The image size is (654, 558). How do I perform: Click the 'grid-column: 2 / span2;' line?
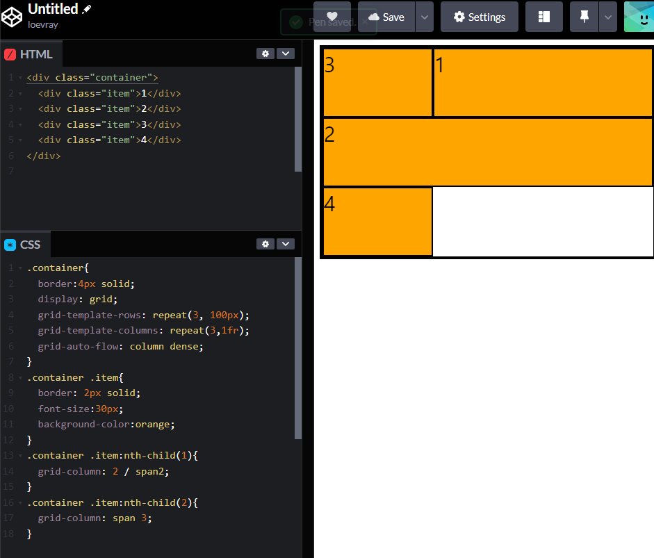pos(104,471)
